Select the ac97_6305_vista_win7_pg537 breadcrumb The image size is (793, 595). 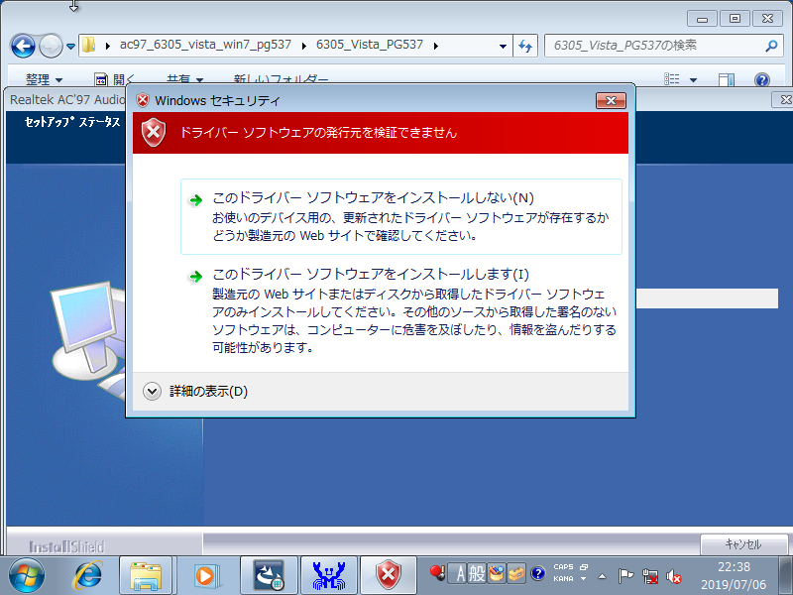pyautogui.click(x=205, y=45)
